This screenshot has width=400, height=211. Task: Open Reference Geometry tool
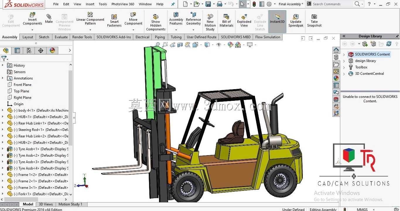pyautogui.click(x=193, y=19)
